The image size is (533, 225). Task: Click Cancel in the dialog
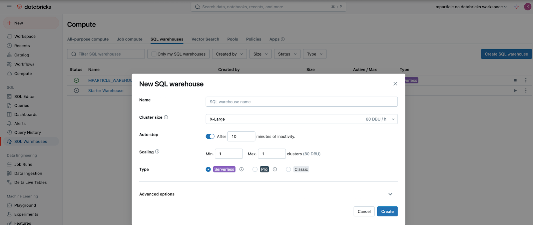(364, 211)
